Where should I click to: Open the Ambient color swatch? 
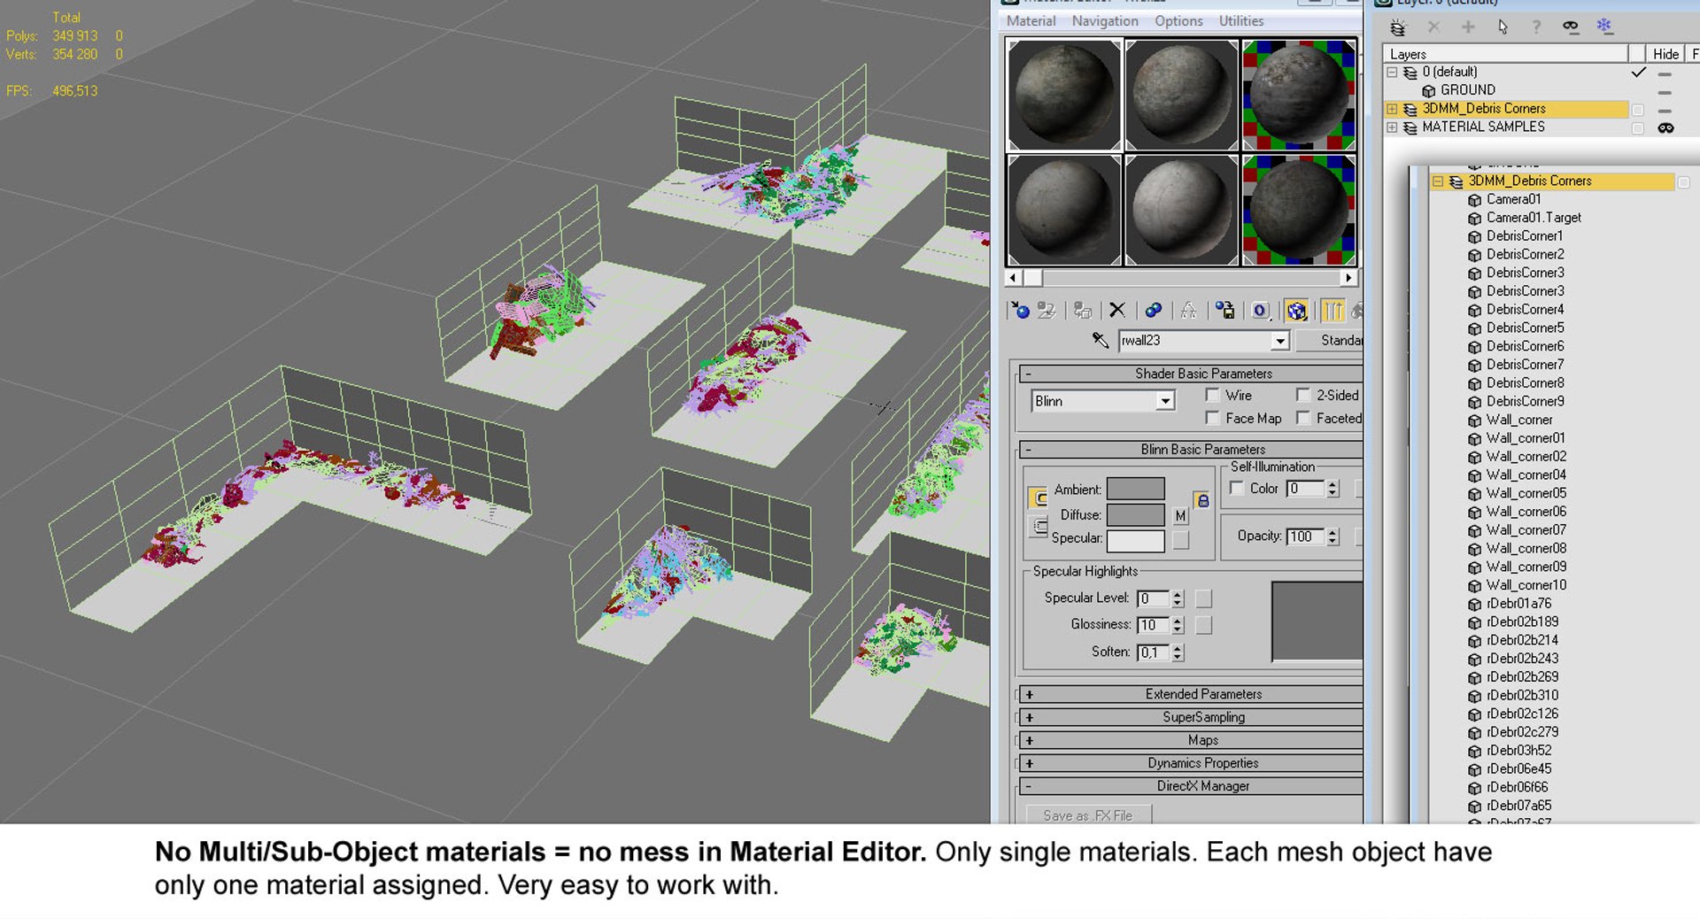click(x=1135, y=489)
